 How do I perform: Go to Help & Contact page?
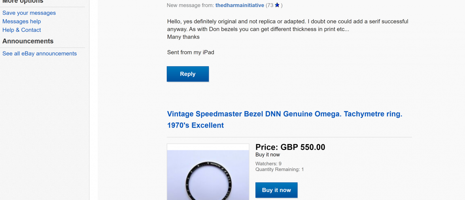pos(22,30)
